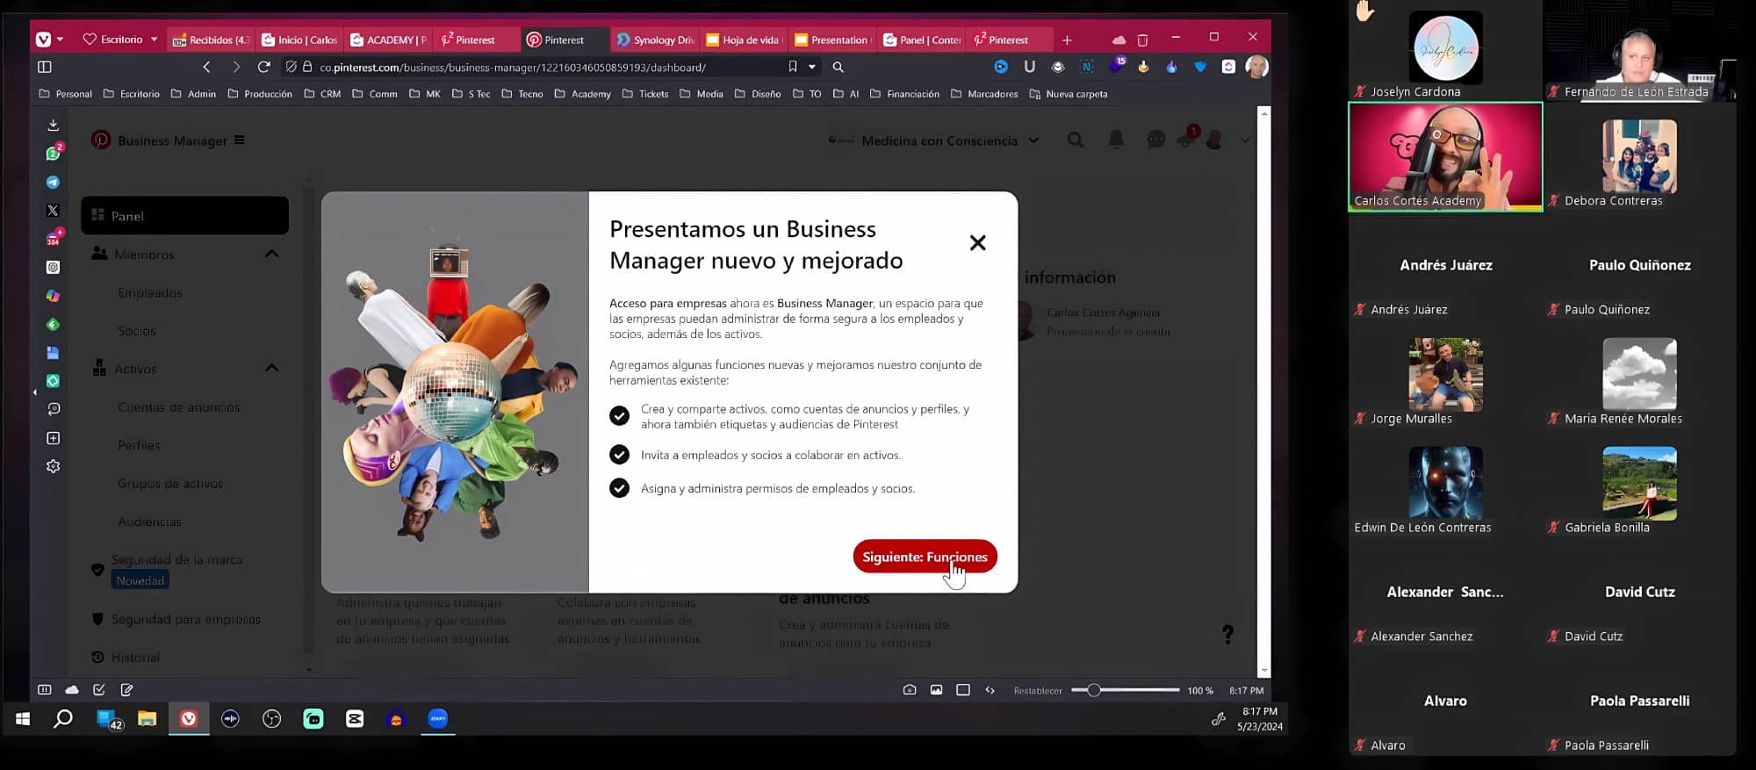Switch to the Hoja de vida tab
Screen dimensions: 1756x770
coord(745,40)
